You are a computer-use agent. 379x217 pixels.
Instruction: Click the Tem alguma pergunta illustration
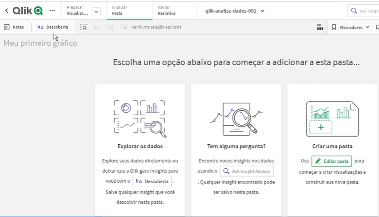coord(236,119)
